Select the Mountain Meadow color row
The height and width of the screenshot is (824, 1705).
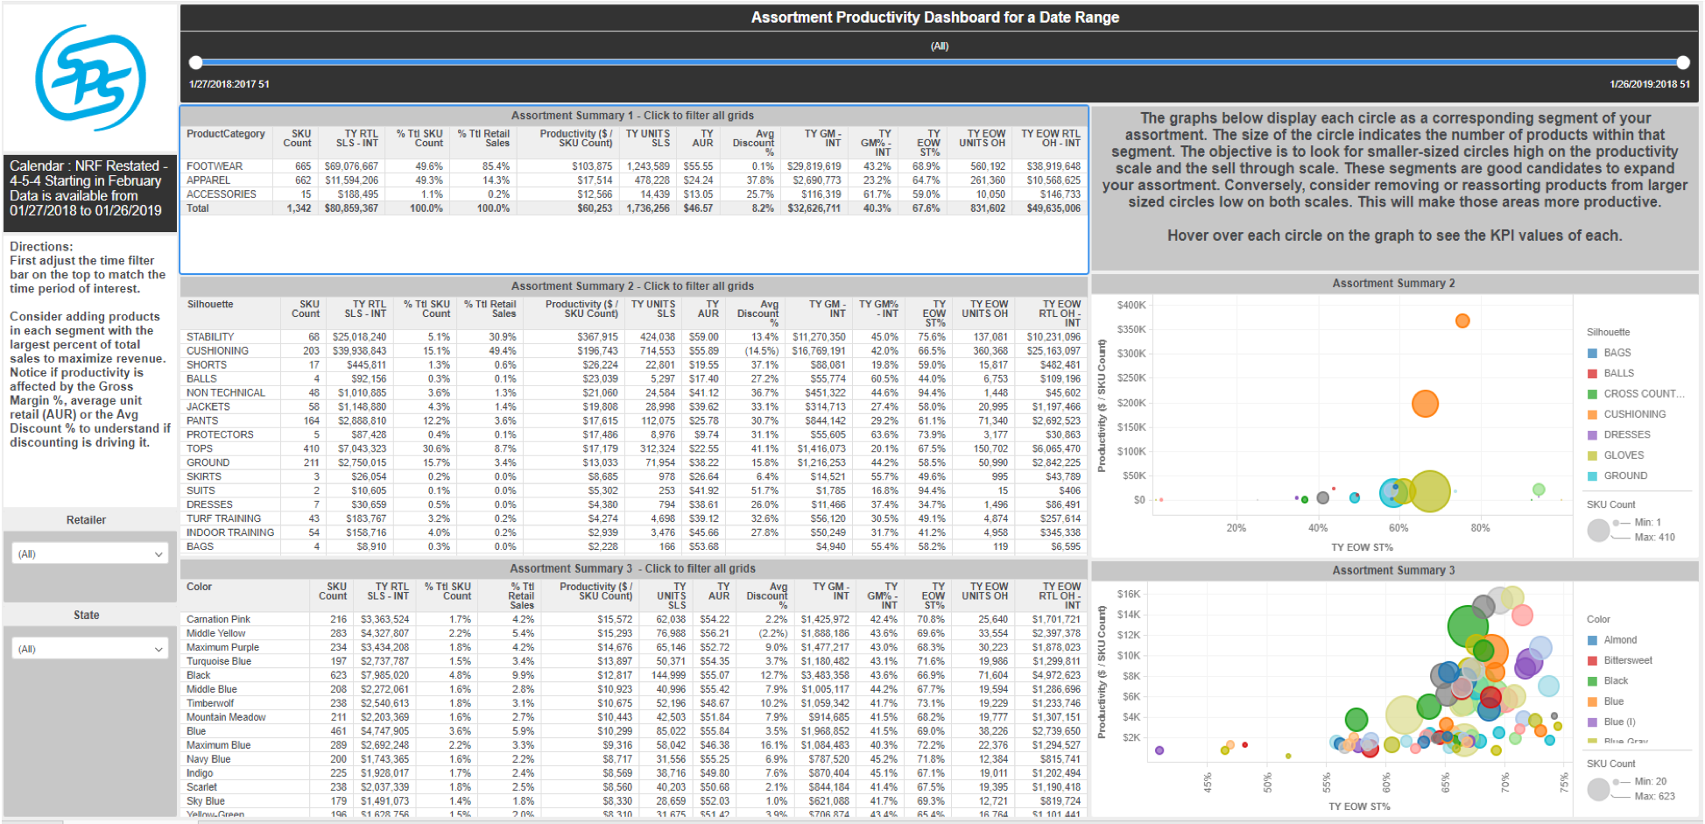tap(633, 717)
